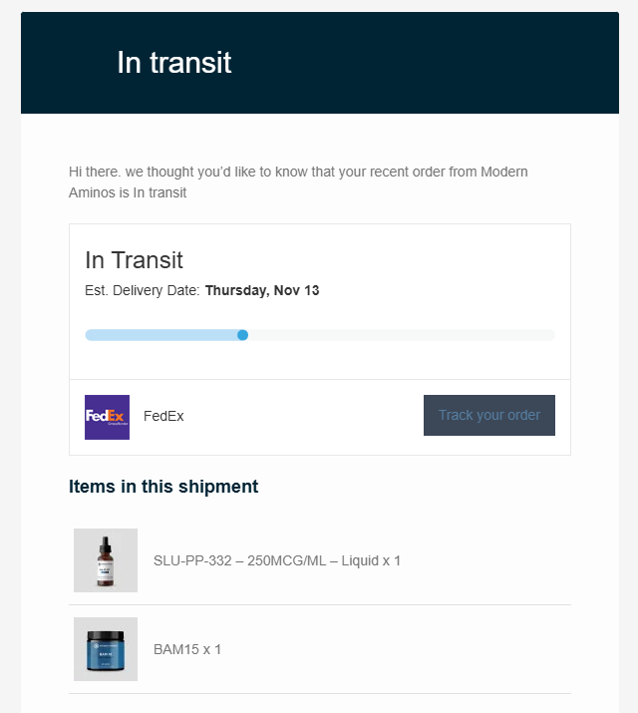Click the unfilled grey progress bar section
638x713 pixels.
tap(399, 335)
